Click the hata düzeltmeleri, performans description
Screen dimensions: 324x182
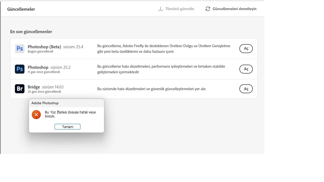(x=161, y=69)
